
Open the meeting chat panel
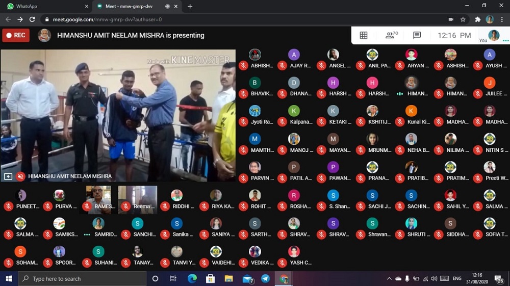(x=417, y=35)
